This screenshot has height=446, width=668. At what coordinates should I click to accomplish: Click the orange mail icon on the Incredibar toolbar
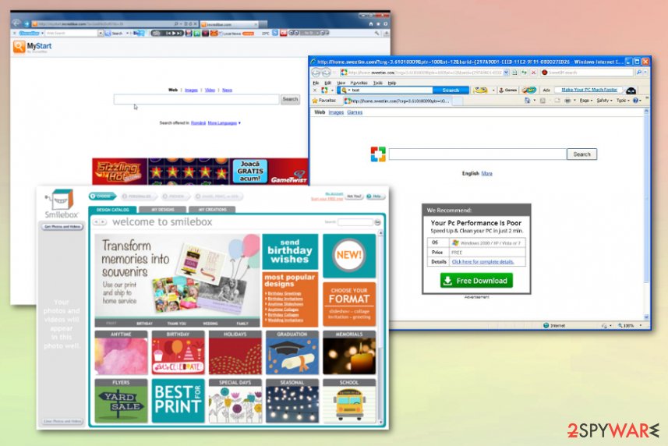(x=214, y=33)
